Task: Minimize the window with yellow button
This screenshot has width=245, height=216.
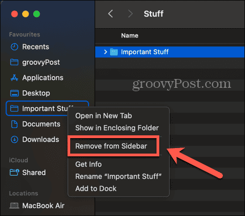Action: point(25,14)
